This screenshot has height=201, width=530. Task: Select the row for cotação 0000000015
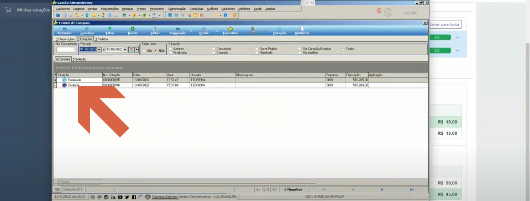pos(241,80)
